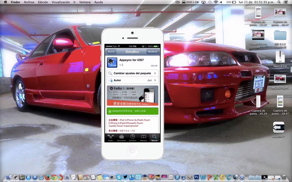Open Finder from the dock
The height and width of the screenshot is (182, 292).
click(x=9, y=177)
